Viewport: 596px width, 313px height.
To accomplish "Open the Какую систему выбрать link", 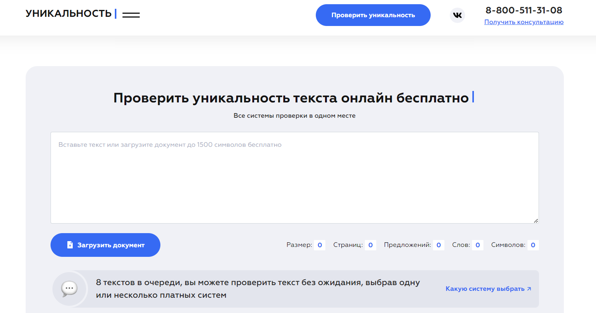I will 488,289.
